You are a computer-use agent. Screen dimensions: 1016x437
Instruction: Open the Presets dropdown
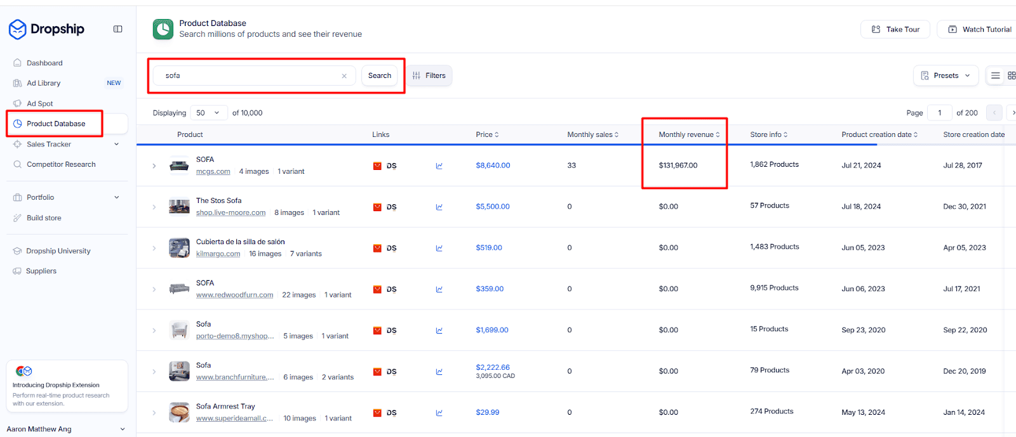(x=945, y=75)
